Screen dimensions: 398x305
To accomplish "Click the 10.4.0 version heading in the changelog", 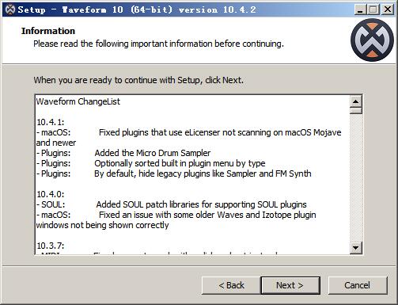I will 50,194.
